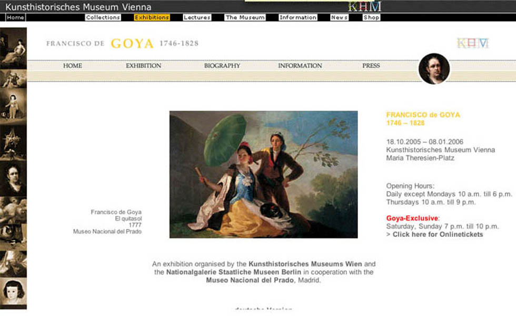Click the Goya portrait sidebar thumbnail
The height and width of the screenshot is (318, 516).
pos(13,179)
